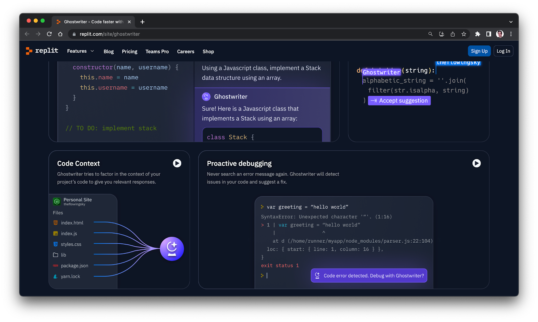Open the browser home page
The height and width of the screenshot is (322, 538).
pyautogui.click(x=60, y=34)
